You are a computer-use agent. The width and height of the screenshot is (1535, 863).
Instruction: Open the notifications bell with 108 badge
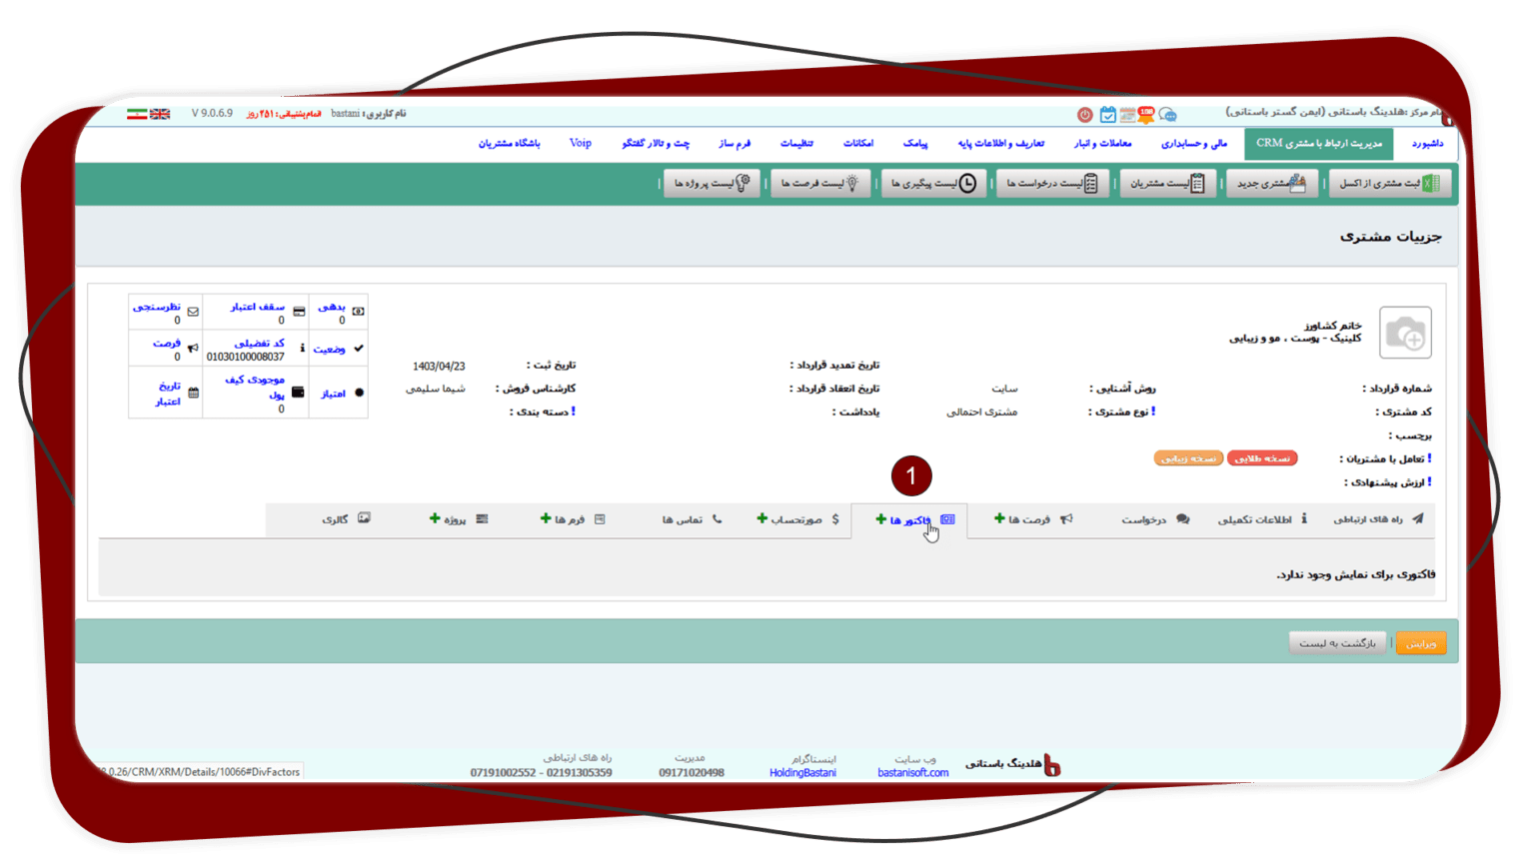pyautogui.click(x=1145, y=115)
